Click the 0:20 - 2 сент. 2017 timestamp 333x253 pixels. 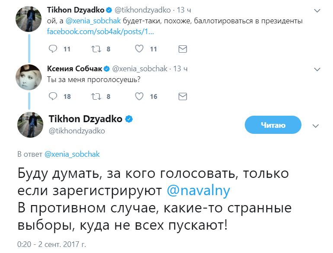point(51,244)
